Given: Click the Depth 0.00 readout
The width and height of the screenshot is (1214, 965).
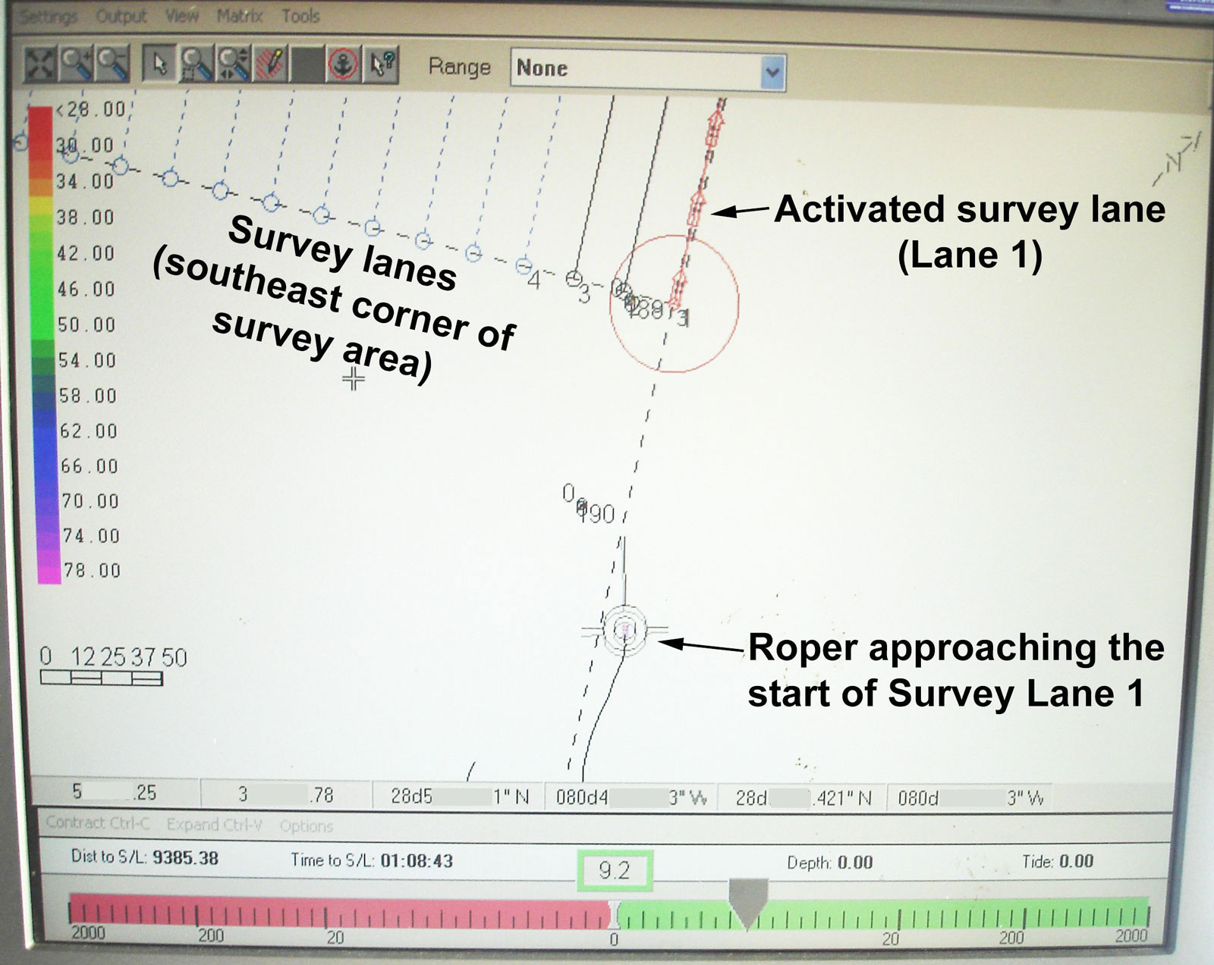Looking at the screenshot, I should (829, 863).
